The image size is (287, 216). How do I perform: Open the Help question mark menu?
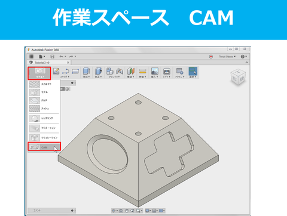coord(243,57)
